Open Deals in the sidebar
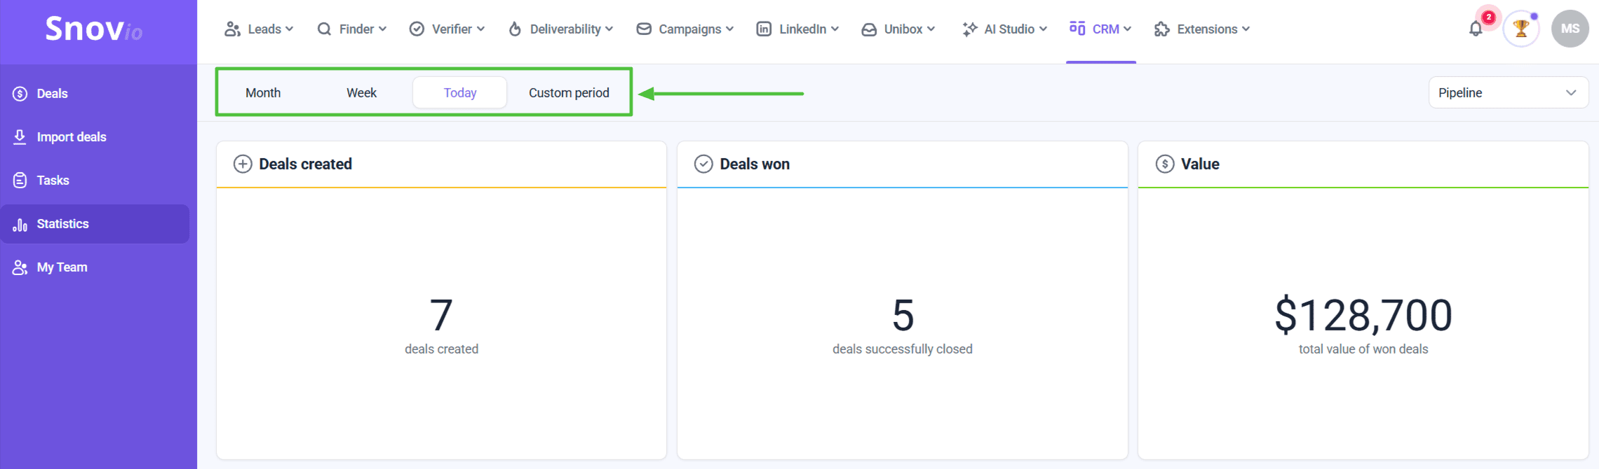Viewport: 1599px width, 469px height. coord(52,94)
